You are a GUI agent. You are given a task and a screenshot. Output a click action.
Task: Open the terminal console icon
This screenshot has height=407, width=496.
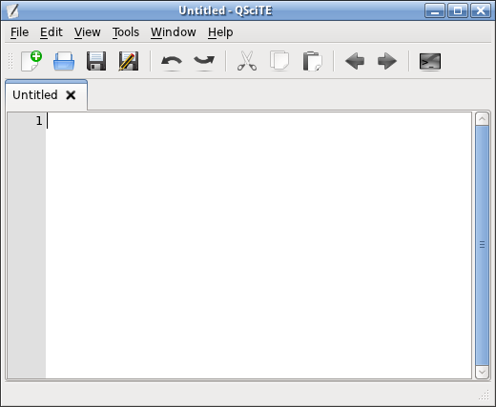click(x=430, y=61)
